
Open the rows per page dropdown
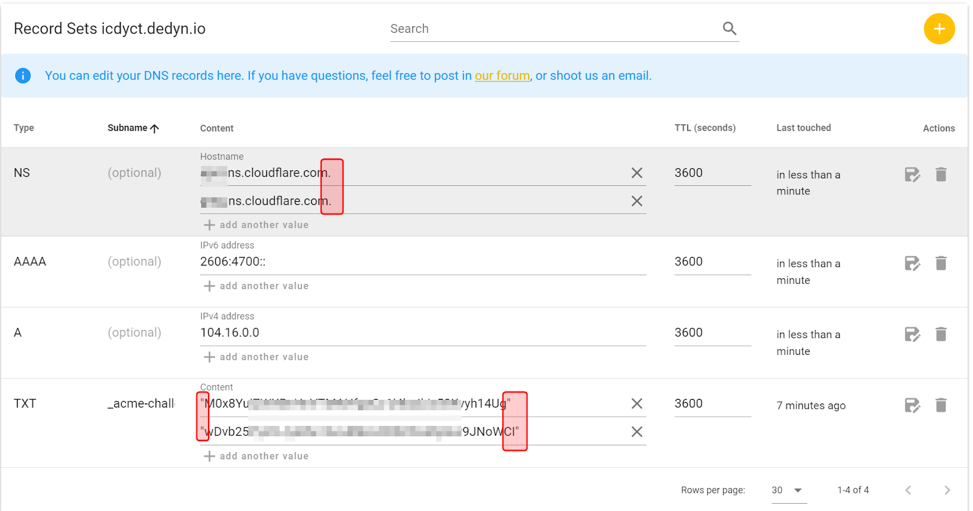[788, 490]
